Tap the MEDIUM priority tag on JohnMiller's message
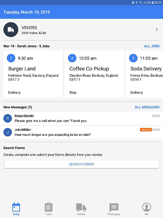 tap(146, 130)
